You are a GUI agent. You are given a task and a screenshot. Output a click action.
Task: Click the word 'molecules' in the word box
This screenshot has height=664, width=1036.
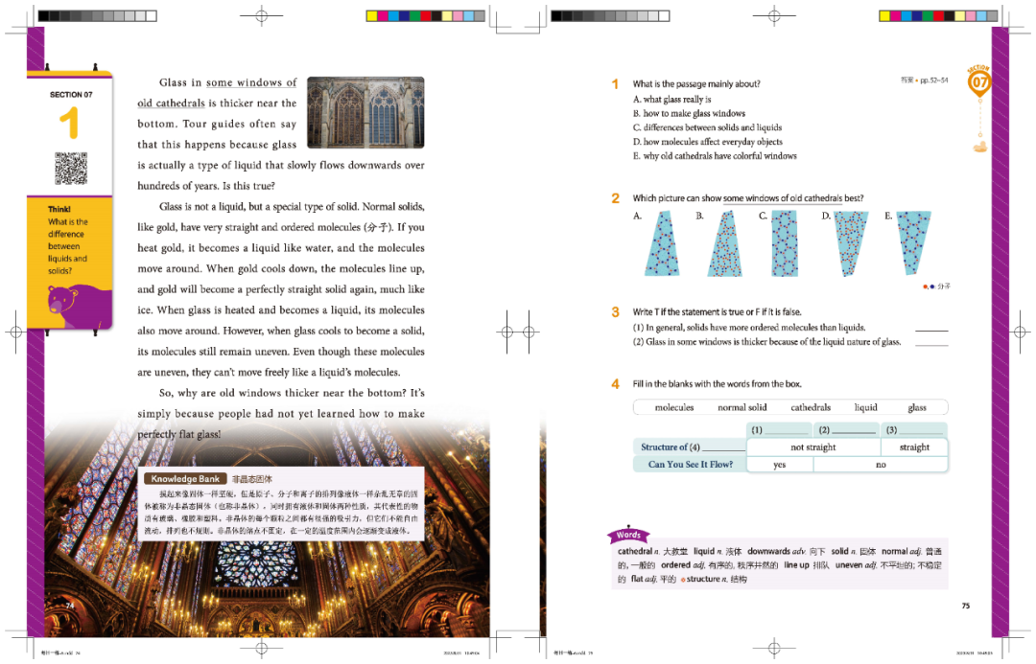point(674,407)
